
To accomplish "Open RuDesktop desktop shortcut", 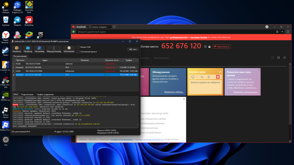I will coord(29,21).
